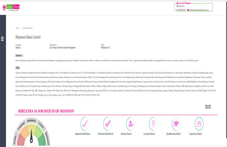
Task: Click the POOR segment of the gauge
Action: [15, 139]
